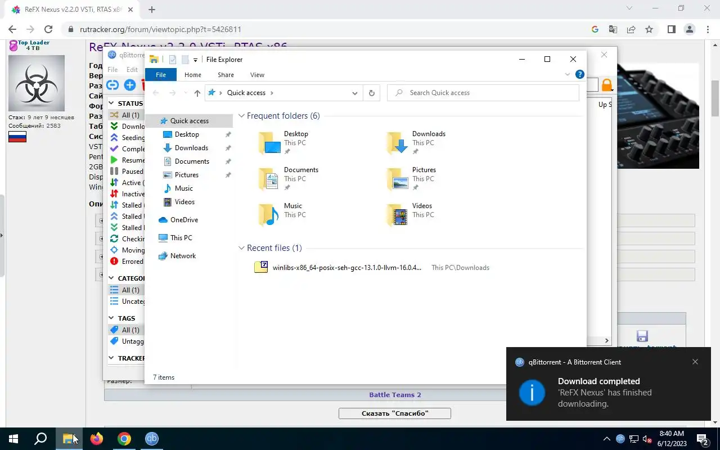Image resolution: width=720 pixels, height=450 pixels.
Task: Click the Chrome address bar URL
Action: tap(160, 29)
